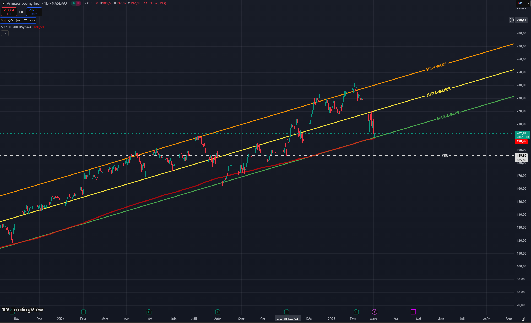Select the 50-100-200 Day SMA indicator label
The width and height of the screenshot is (531, 323).
tap(16, 27)
